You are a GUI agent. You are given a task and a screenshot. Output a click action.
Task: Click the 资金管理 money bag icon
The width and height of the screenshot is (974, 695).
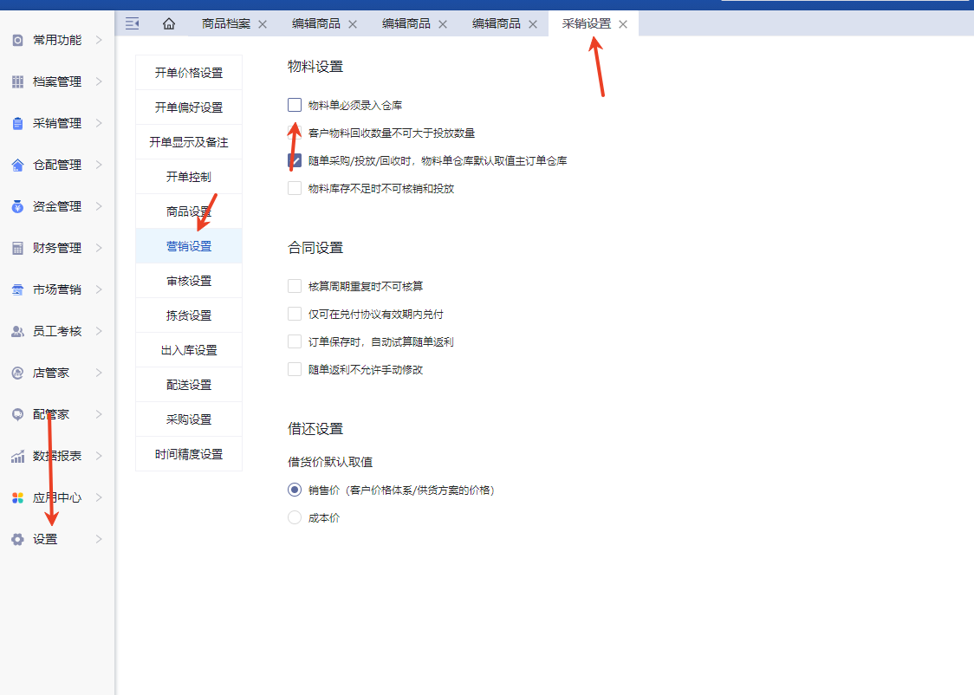point(17,206)
